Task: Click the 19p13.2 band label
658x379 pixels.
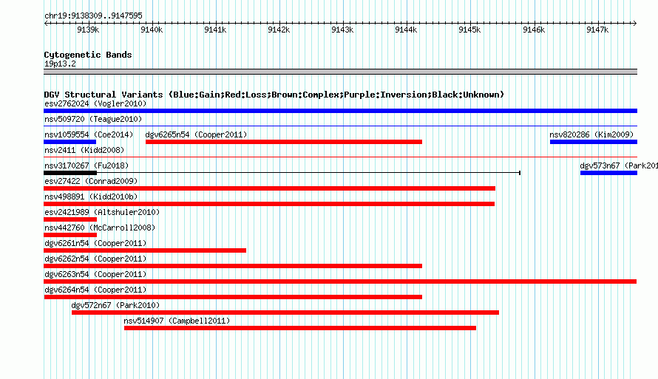Action: [x=60, y=64]
